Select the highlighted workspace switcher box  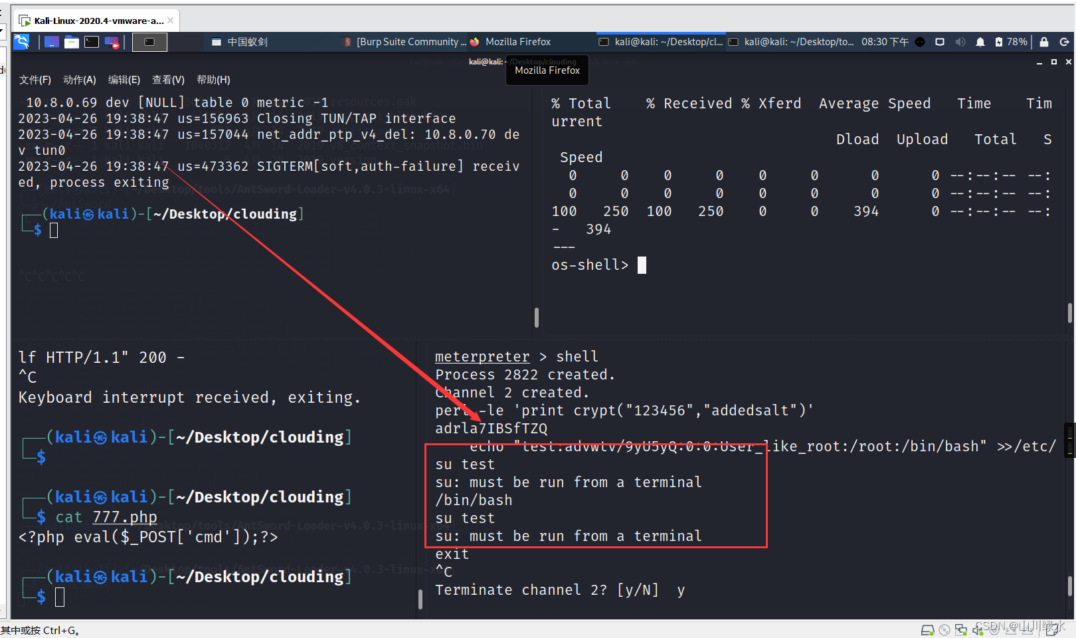pyautogui.click(x=149, y=42)
